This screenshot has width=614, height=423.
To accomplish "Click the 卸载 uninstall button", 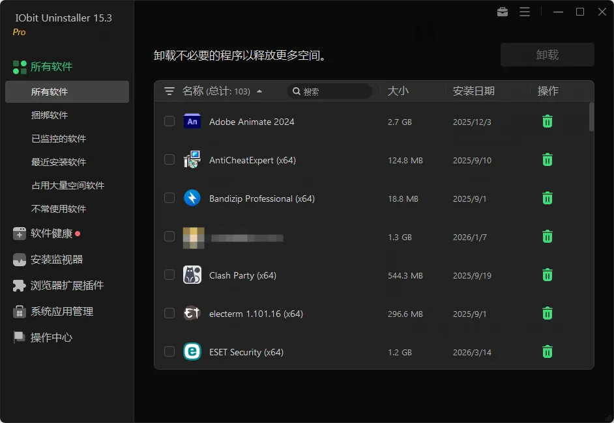I will click(x=547, y=55).
